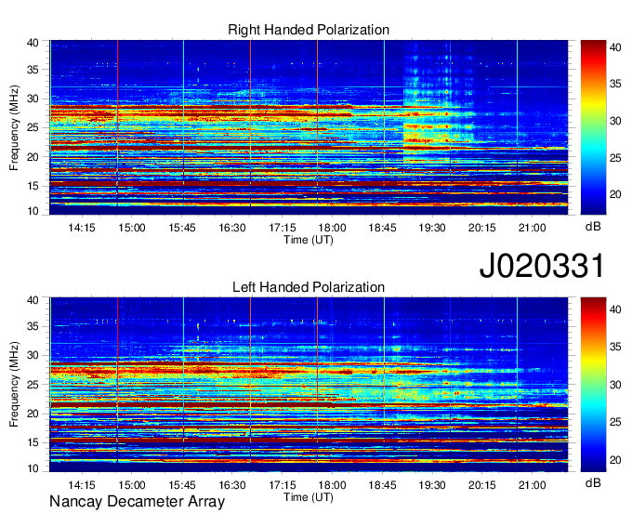The height and width of the screenshot is (513, 632).
Task: Click "Time (UT)" label under Left Handed plot
Action: pos(309,497)
